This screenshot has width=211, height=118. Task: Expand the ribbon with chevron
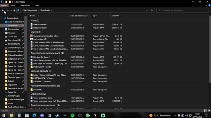[206, 5]
